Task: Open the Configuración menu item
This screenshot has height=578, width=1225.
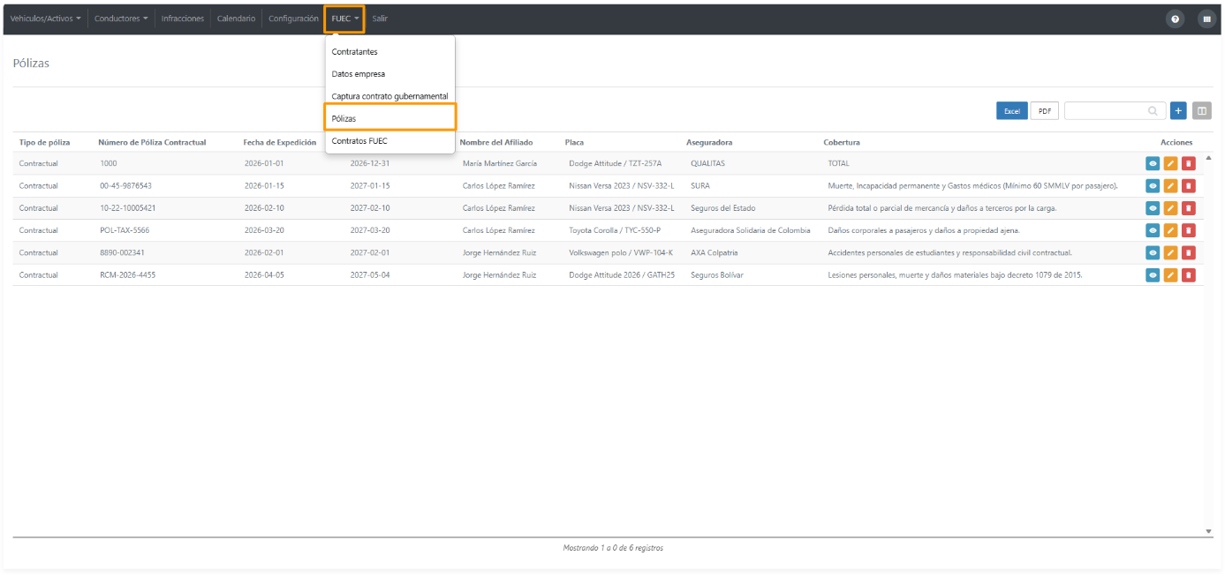Action: pyautogui.click(x=293, y=19)
